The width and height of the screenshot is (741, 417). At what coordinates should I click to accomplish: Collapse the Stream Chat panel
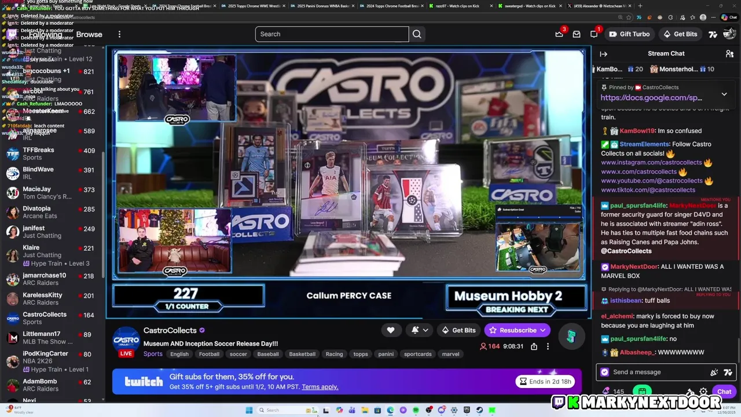click(x=603, y=54)
